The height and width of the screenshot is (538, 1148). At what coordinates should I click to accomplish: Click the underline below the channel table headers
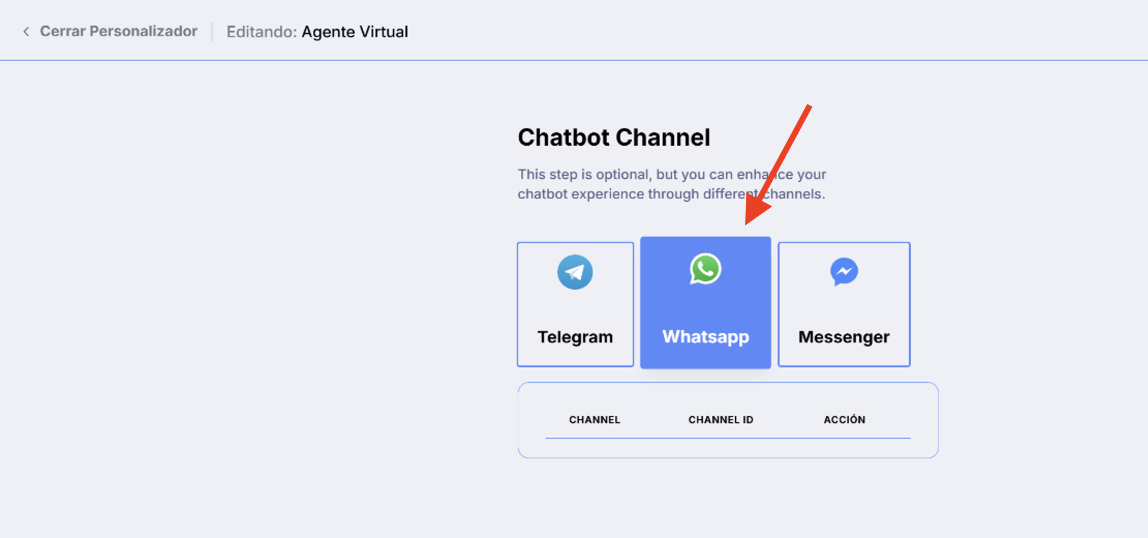[728, 438]
